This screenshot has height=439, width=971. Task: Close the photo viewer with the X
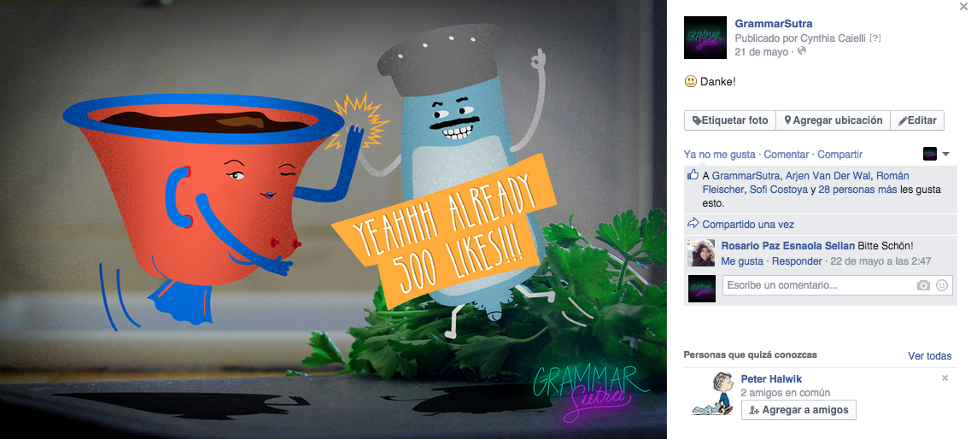point(962,7)
